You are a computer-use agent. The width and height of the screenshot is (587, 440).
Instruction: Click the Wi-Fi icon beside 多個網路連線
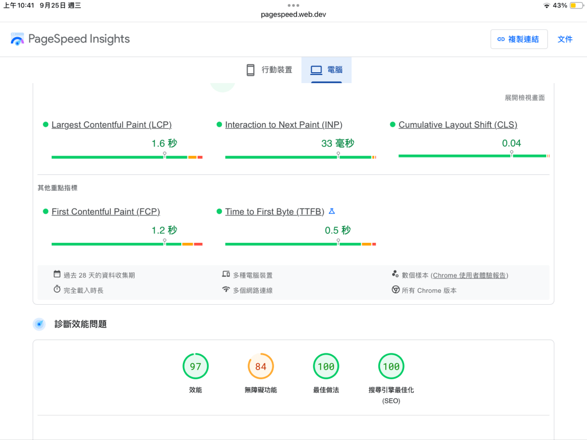[x=226, y=290]
